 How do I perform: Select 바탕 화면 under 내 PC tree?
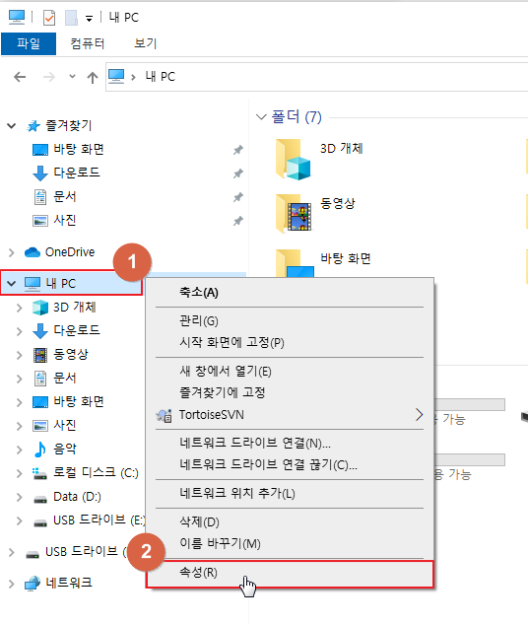tap(79, 401)
